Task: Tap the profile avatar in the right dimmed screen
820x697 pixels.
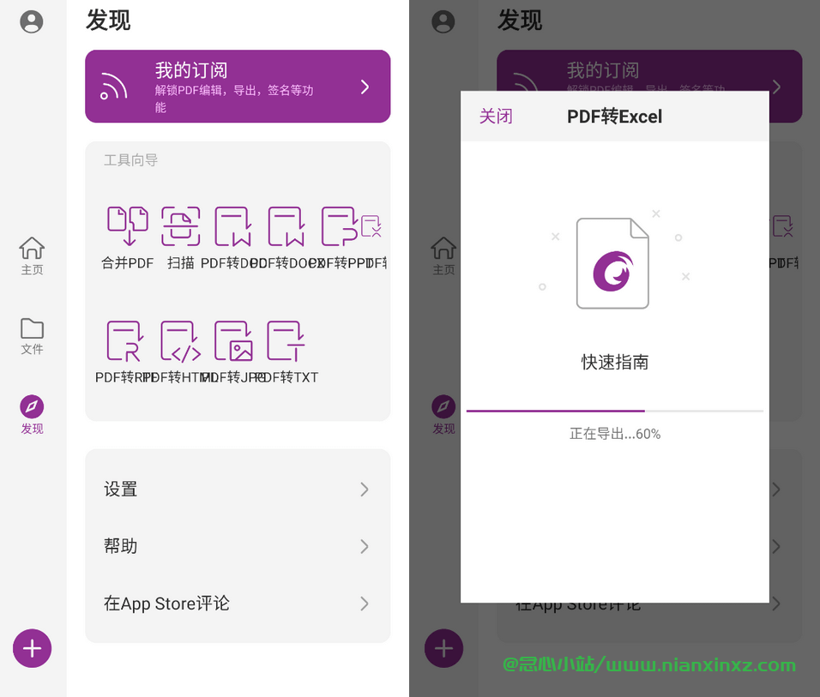Action: pos(443,22)
